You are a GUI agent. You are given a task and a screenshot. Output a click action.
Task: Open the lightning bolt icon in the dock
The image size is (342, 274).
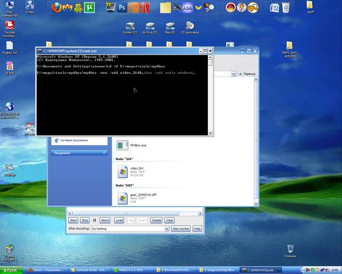(242, 7)
